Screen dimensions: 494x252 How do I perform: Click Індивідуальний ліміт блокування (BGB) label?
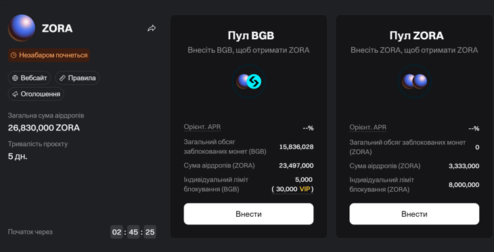[x=216, y=184]
